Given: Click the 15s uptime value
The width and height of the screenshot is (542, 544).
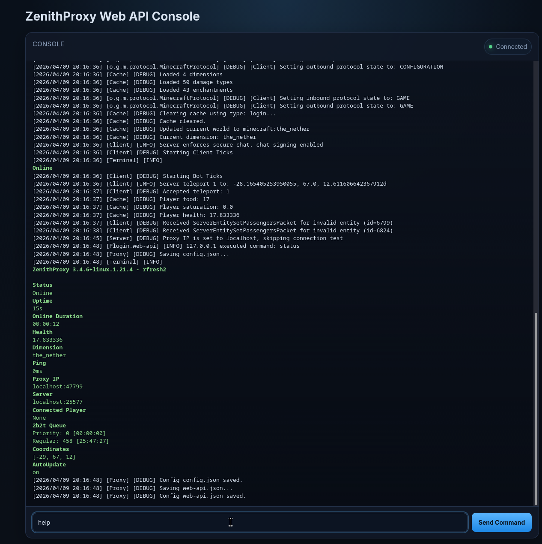Looking at the screenshot, I should coord(37,309).
